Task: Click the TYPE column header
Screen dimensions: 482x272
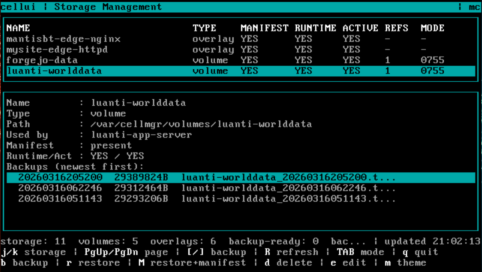Action: (204, 28)
